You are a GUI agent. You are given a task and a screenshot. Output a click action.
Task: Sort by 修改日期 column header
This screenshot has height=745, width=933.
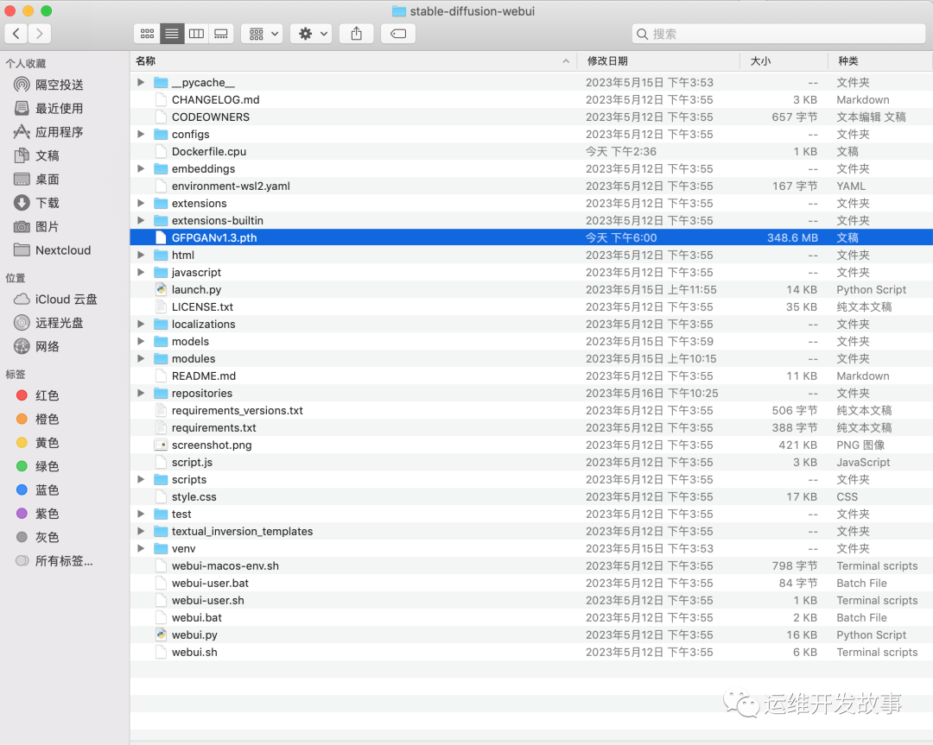[x=658, y=61]
